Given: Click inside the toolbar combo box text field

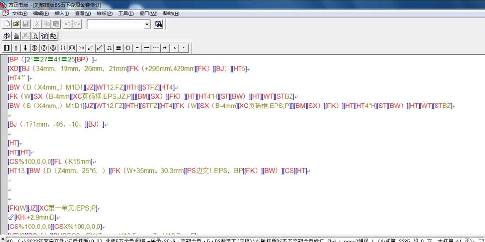Looking at the screenshot, I should 115,24.
